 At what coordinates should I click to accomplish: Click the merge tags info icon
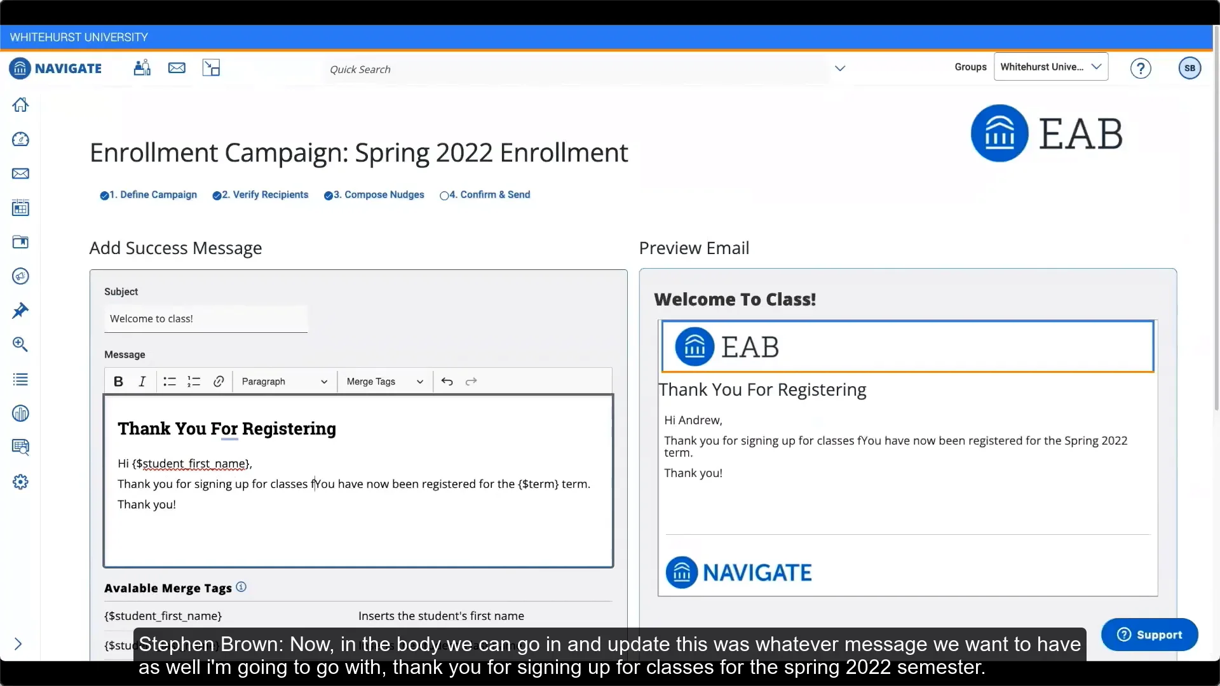point(241,587)
